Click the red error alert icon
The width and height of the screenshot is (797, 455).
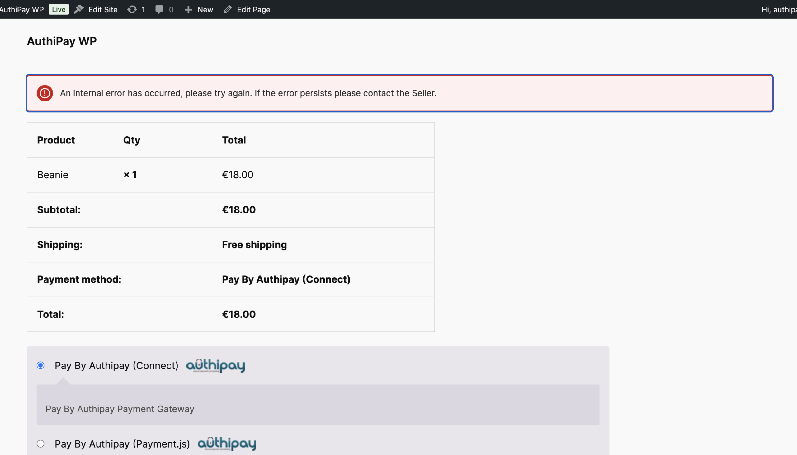(45, 93)
